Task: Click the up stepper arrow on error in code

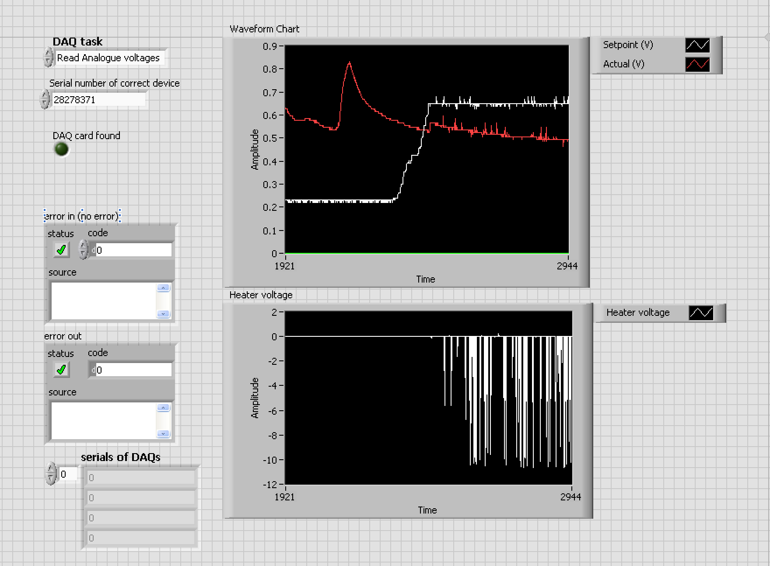Action: (83, 245)
